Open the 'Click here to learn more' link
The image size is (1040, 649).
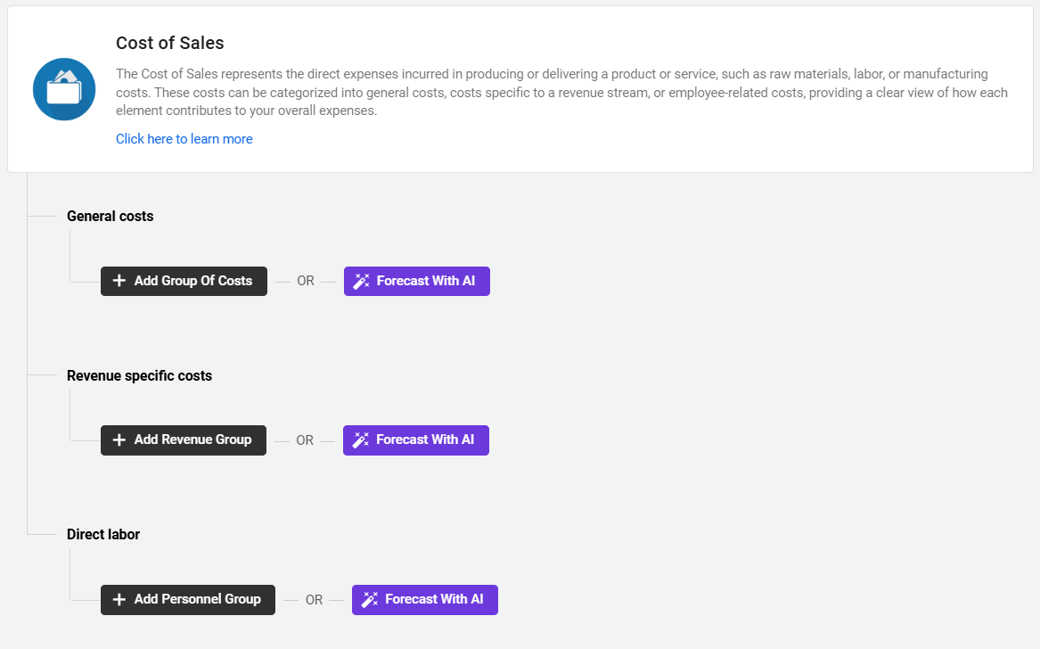(184, 139)
